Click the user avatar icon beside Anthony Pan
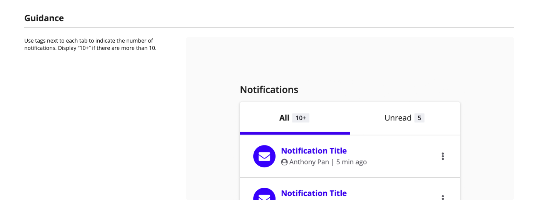 coord(284,162)
